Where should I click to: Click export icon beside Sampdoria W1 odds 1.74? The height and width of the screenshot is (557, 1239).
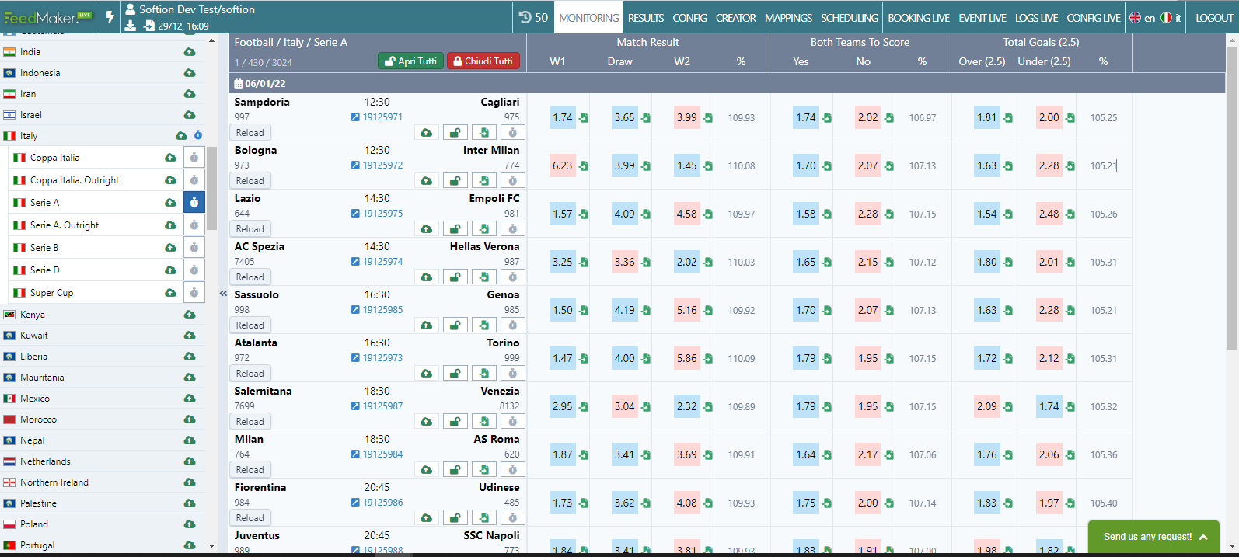click(x=584, y=118)
